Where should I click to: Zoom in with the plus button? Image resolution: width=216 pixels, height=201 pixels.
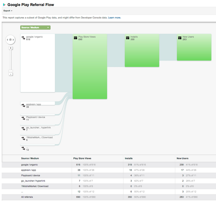[x=10, y=48]
